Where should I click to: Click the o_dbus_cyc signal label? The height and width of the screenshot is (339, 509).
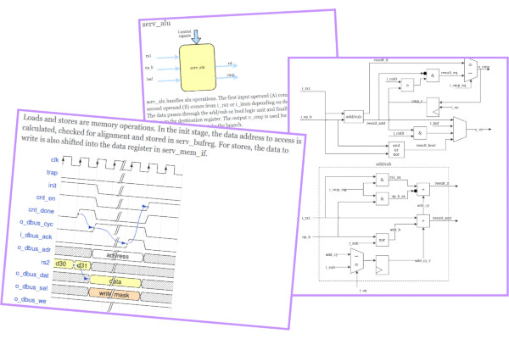[36, 223]
